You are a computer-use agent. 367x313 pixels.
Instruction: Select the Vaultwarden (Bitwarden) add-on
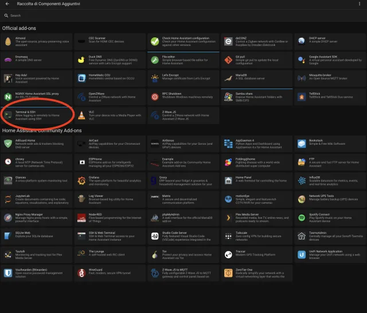coord(38,272)
